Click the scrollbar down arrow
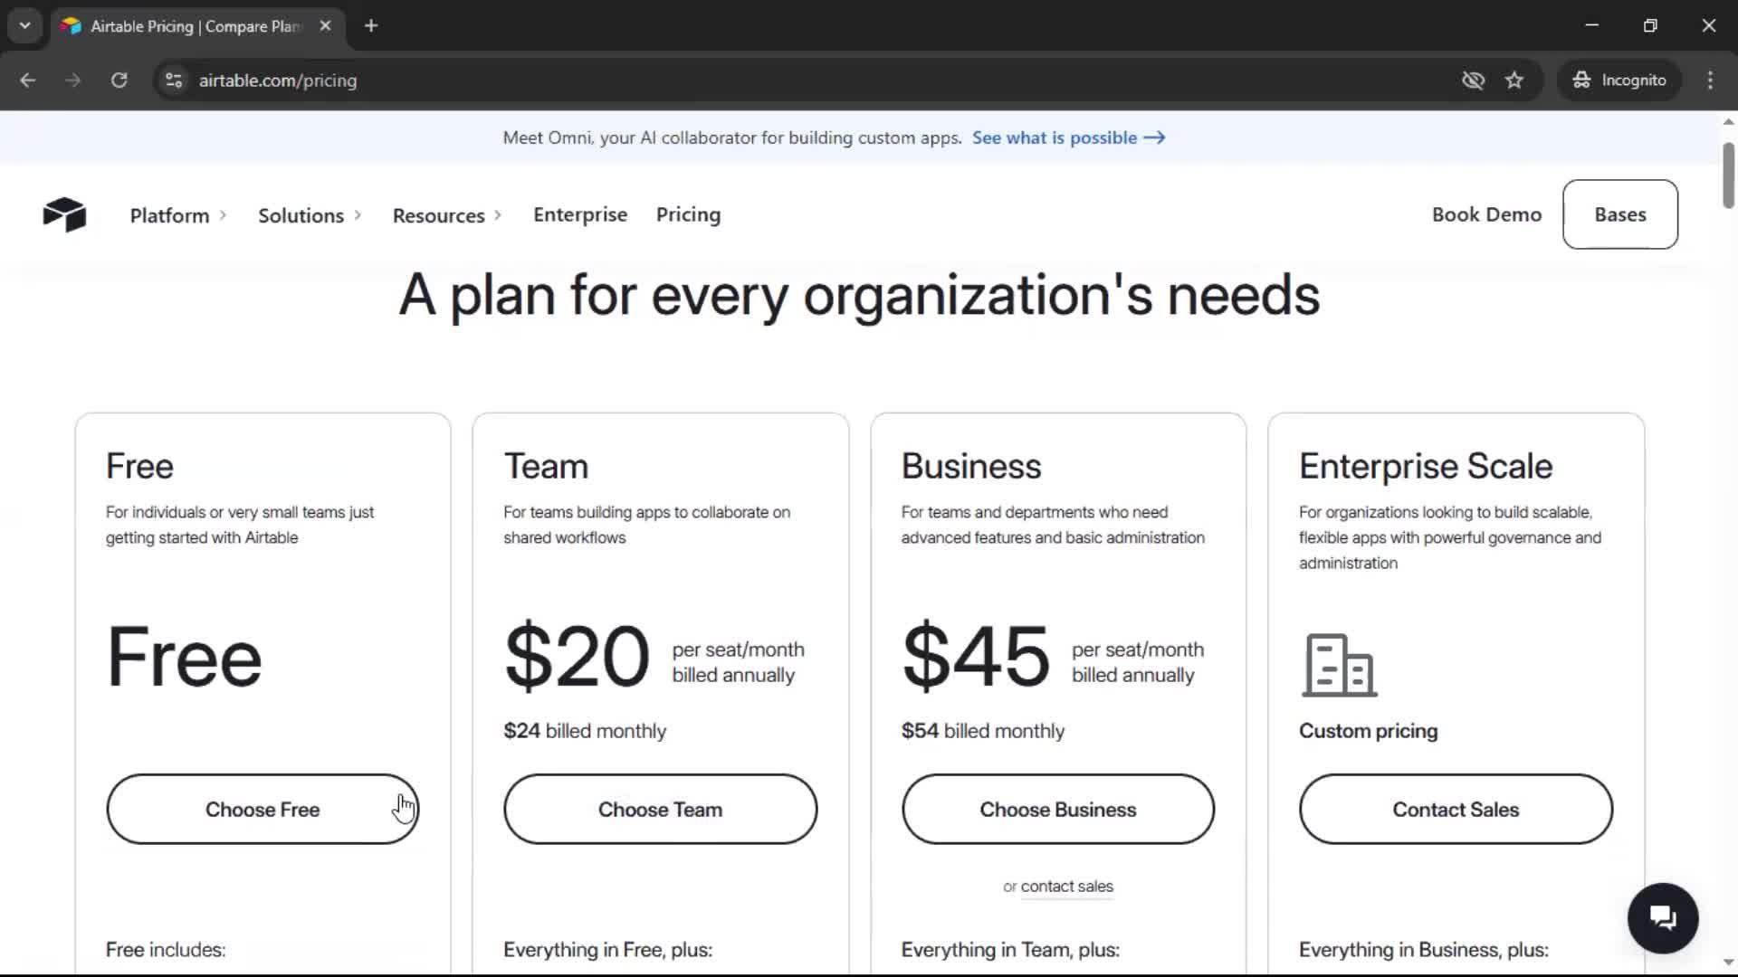The width and height of the screenshot is (1738, 977). tap(1728, 963)
